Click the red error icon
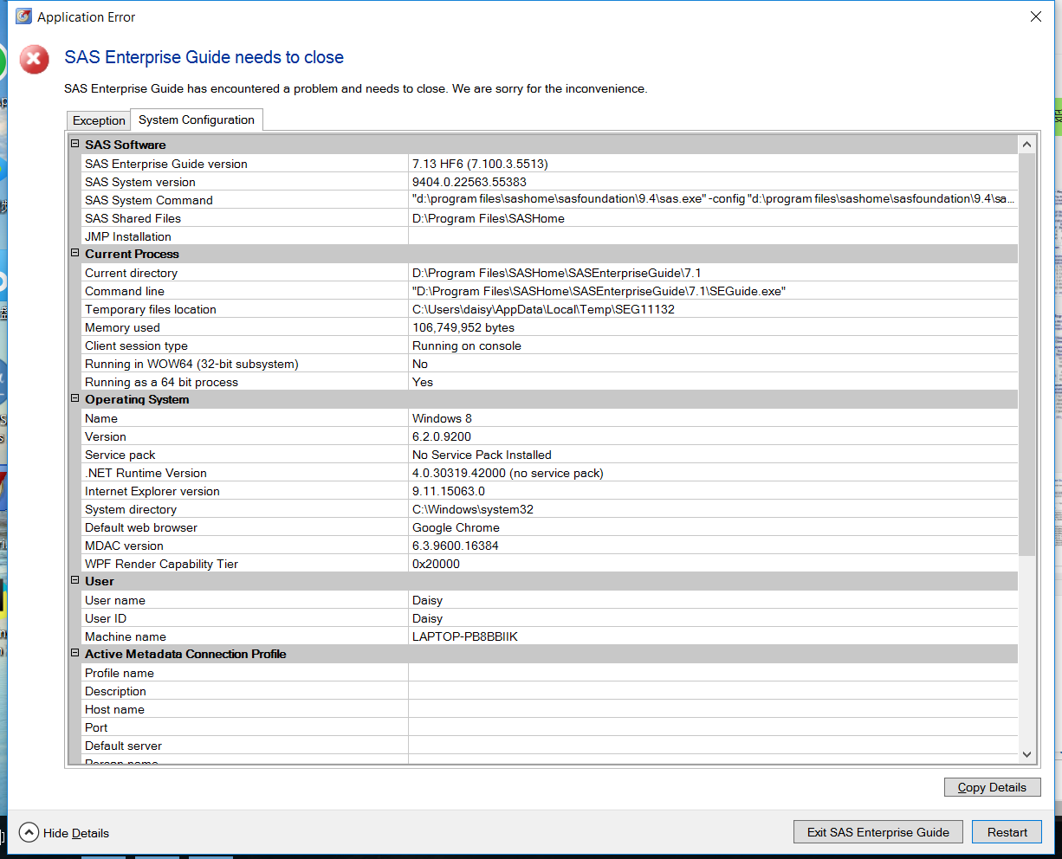This screenshot has height=859, width=1062. pos(35,59)
